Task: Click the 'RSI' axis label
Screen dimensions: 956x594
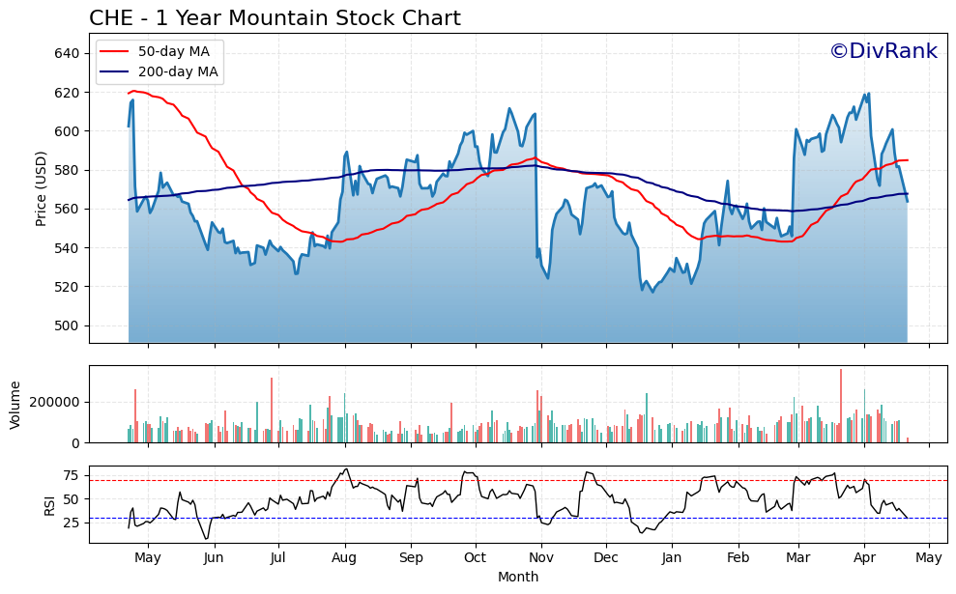Action: [49, 506]
